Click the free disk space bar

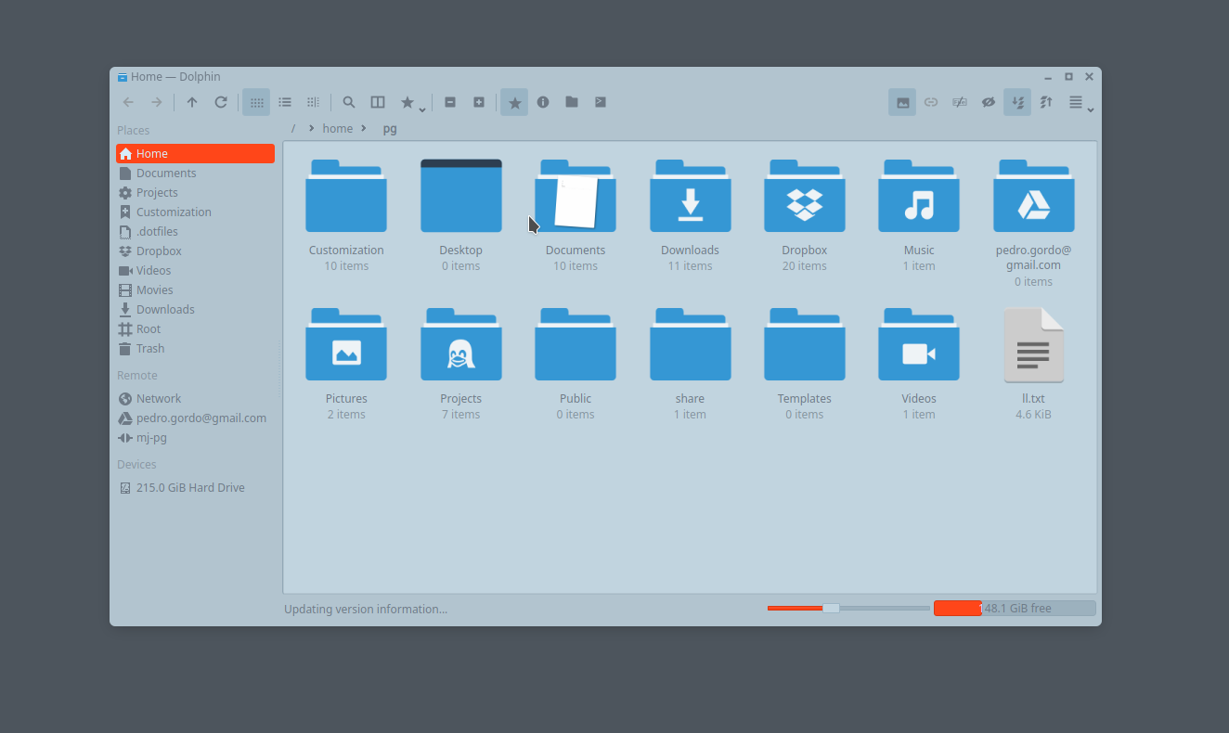click(x=1015, y=608)
